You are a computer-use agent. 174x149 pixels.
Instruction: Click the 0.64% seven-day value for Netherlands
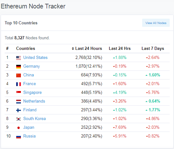(153, 101)
